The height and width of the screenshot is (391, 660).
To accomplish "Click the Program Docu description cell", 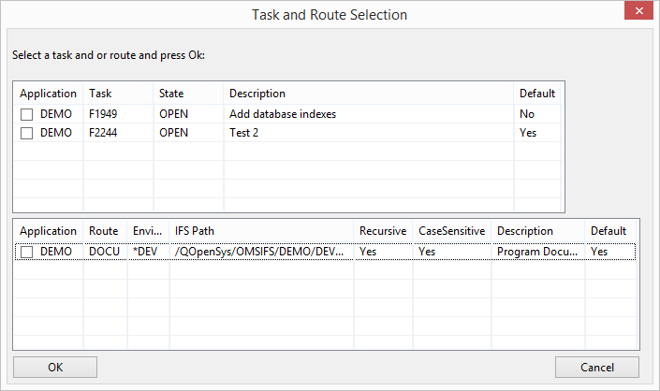I will point(537,252).
